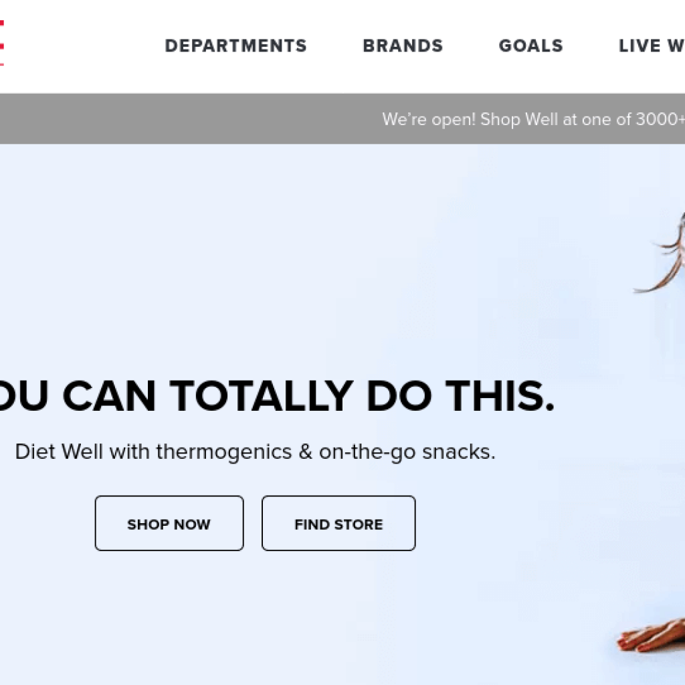Open the BRANDS menu

(403, 46)
